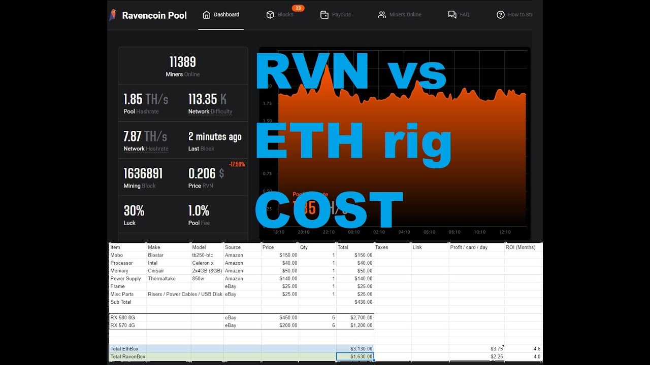Click the Ravencoin Pool logo icon

(x=113, y=15)
